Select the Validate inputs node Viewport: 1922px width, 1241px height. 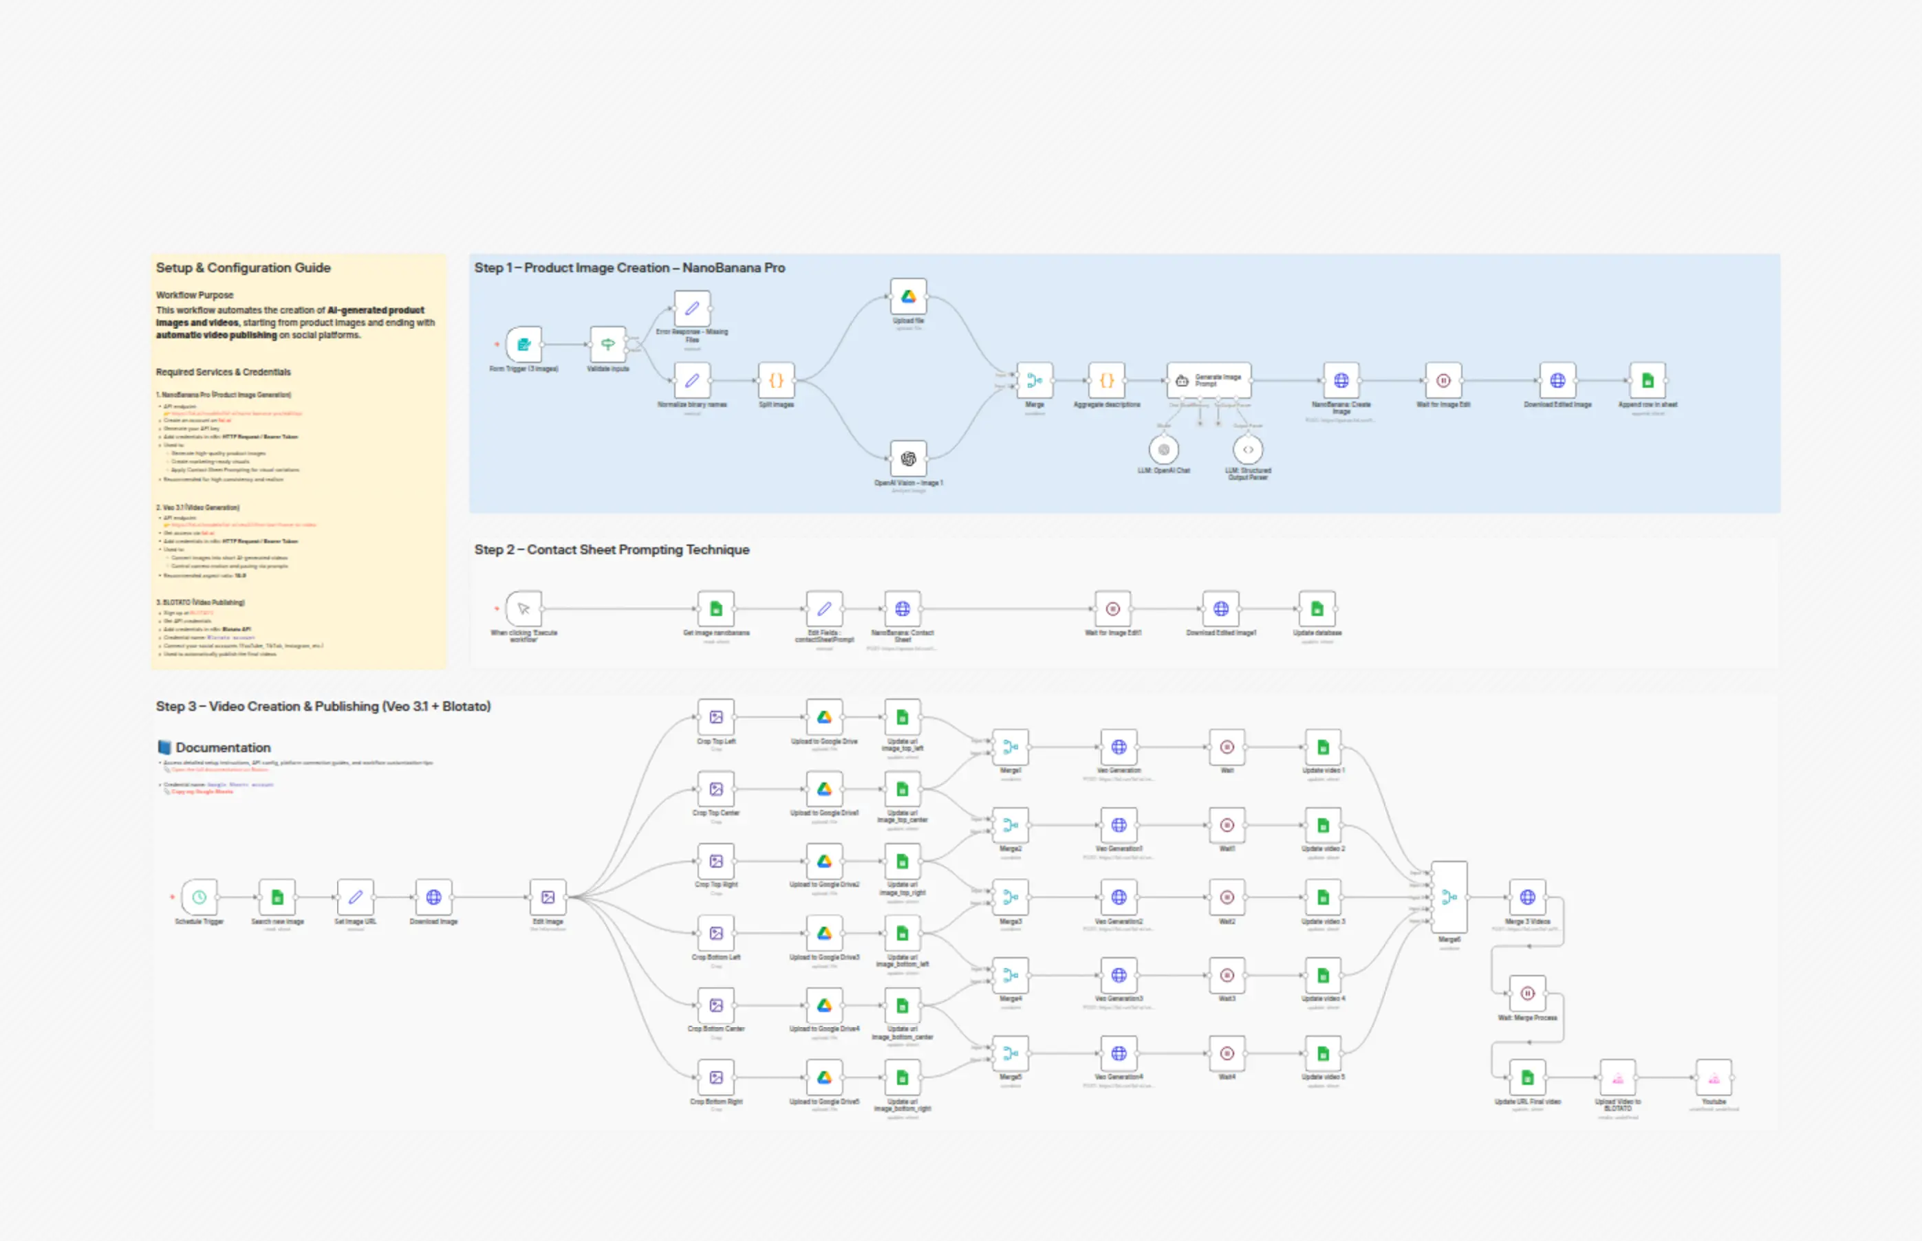[x=608, y=344]
